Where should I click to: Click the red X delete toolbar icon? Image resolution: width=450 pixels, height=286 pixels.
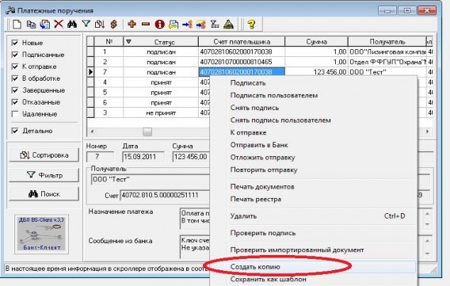click(x=59, y=24)
